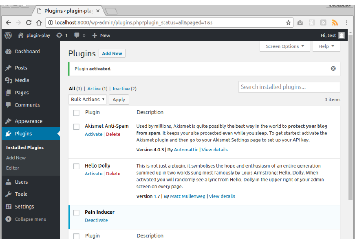Click the Collapse menu arrow icon

pos(9,219)
